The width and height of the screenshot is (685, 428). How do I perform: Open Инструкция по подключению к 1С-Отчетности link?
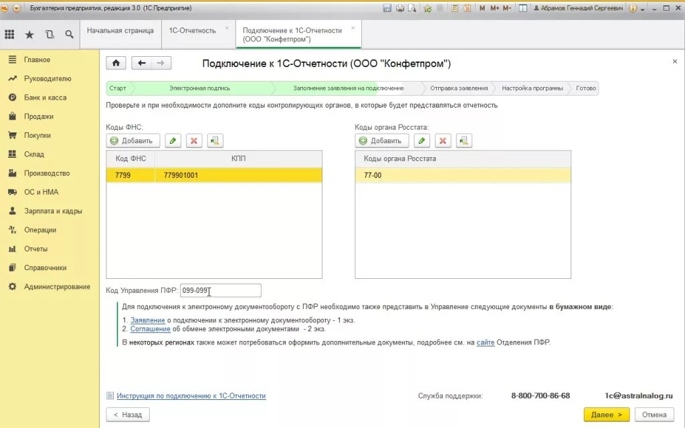click(x=191, y=396)
